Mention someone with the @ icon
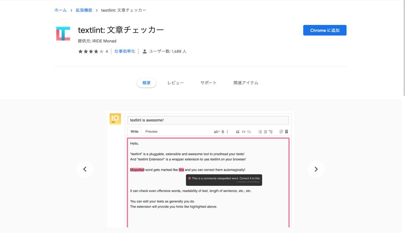The height and width of the screenshot is (233, 405). click(281, 132)
